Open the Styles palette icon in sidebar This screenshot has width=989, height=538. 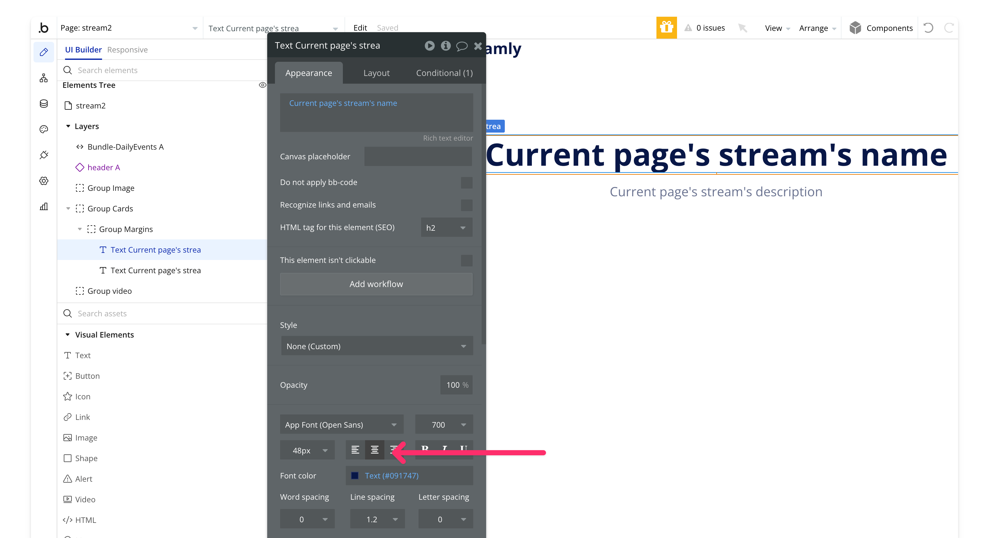44,129
